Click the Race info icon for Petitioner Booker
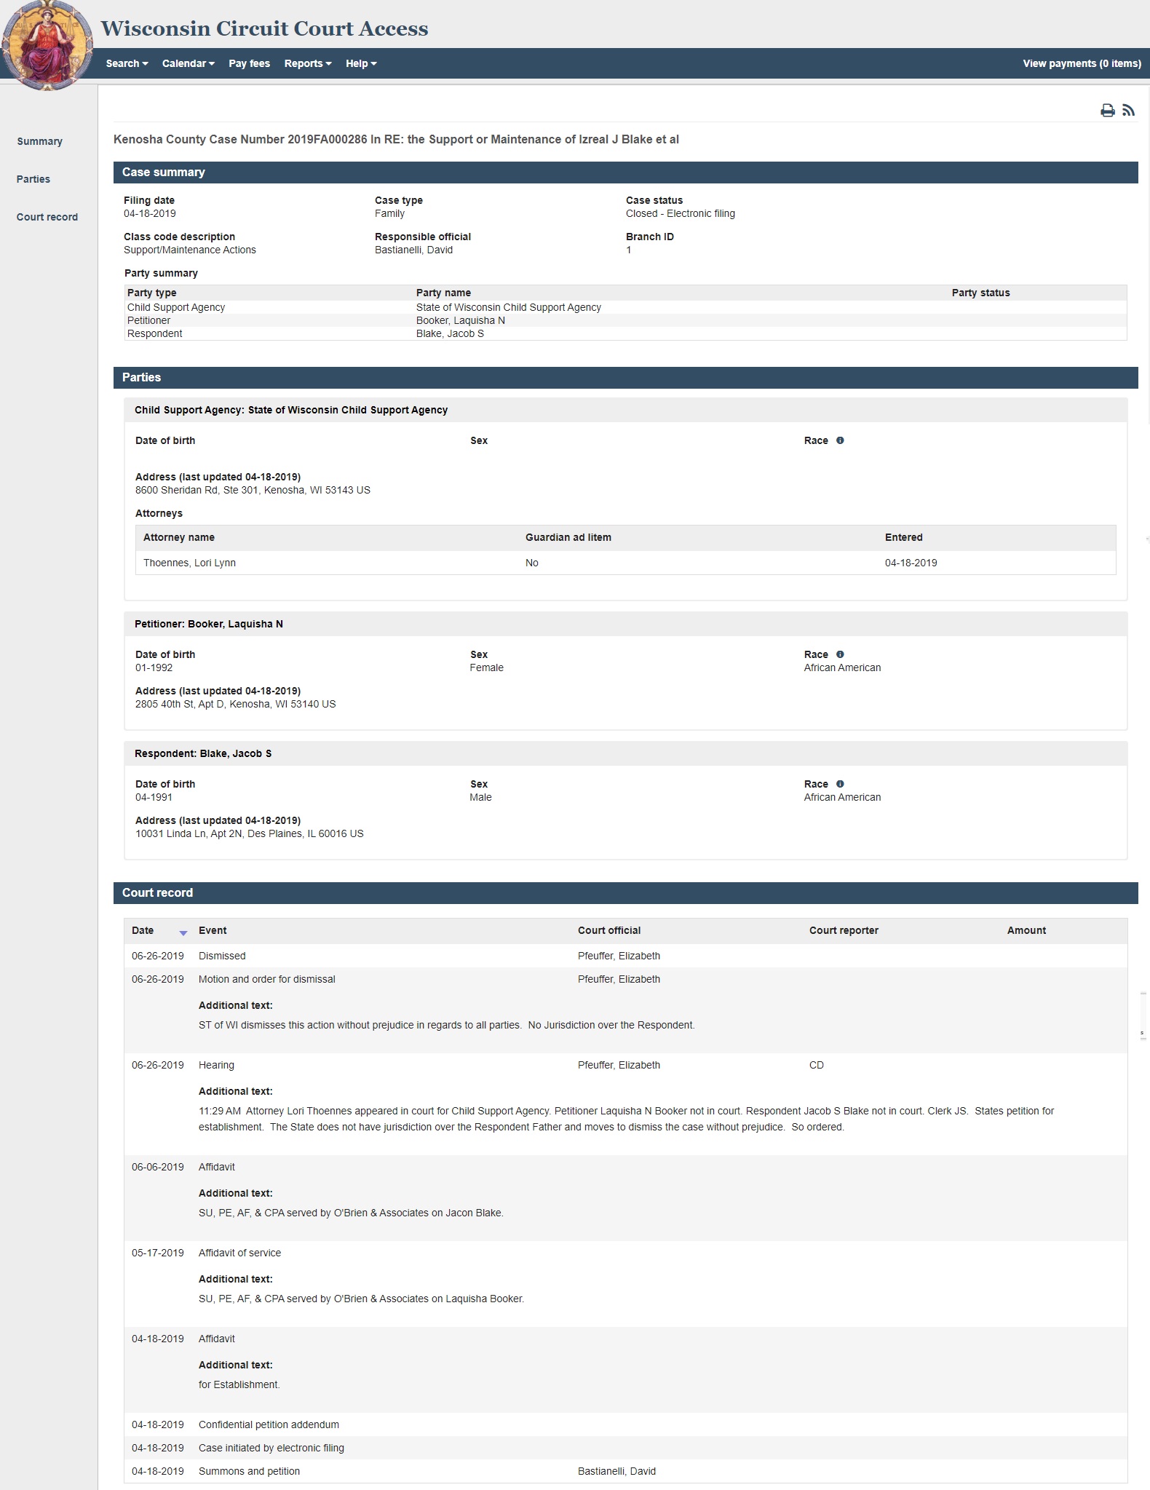Viewport: 1150px width, 1490px height. 840,654
